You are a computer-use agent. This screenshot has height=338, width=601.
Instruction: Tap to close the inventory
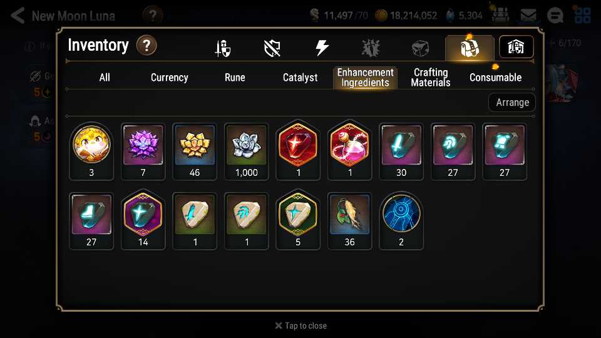click(301, 325)
